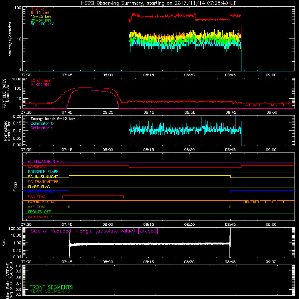Select the cyan 50-100 keV legend label
Image resolution: width=299 pixels, height=299 pixels.
click(42, 24)
